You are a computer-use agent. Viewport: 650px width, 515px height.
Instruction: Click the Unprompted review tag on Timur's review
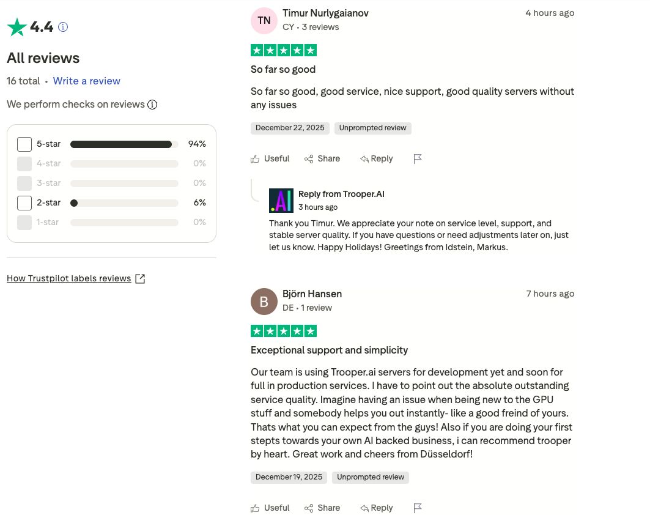(372, 128)
